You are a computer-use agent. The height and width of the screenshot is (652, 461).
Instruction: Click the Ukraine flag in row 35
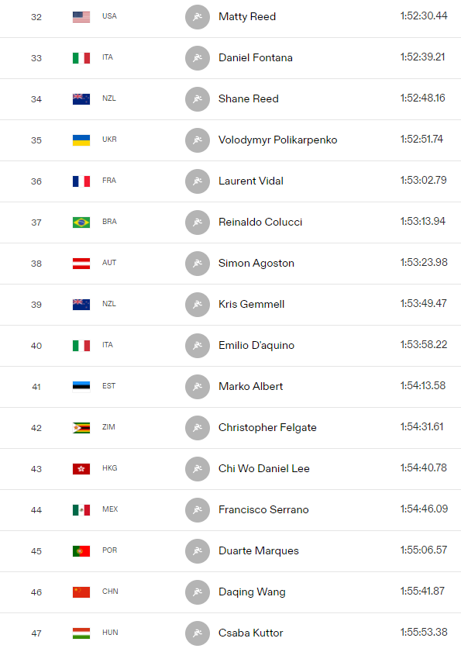(x=81, y=140)
